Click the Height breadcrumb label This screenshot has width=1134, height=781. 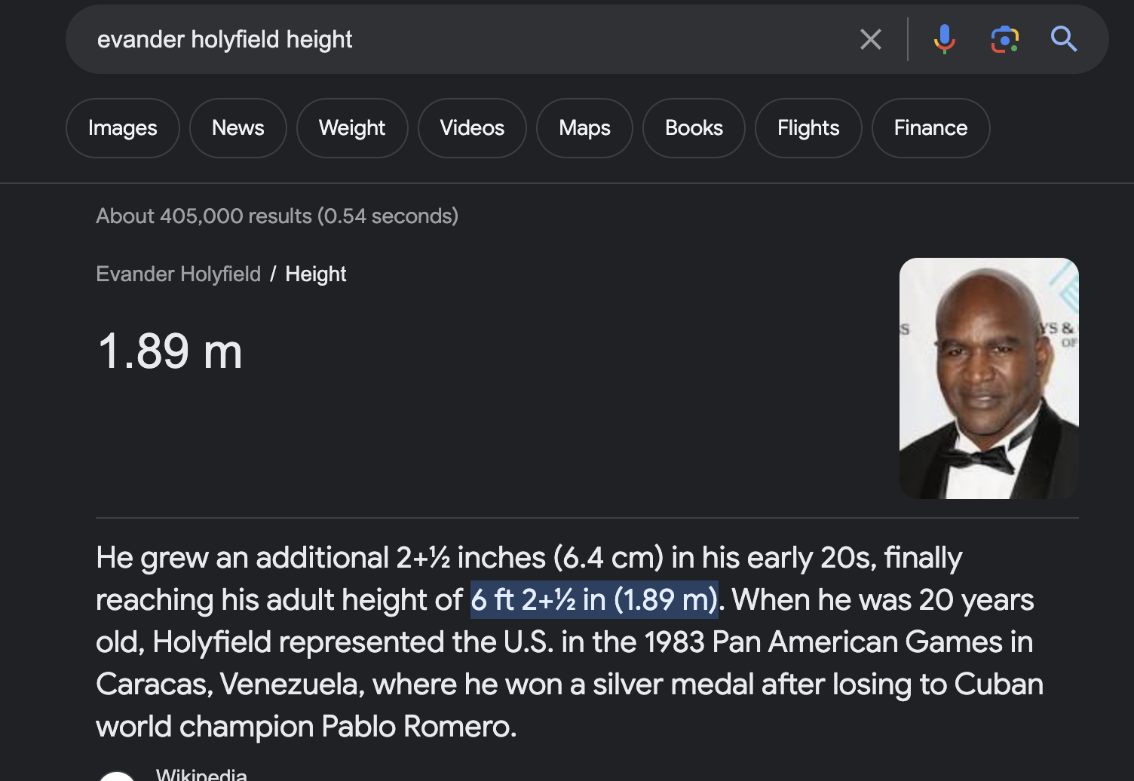[316, 274]
